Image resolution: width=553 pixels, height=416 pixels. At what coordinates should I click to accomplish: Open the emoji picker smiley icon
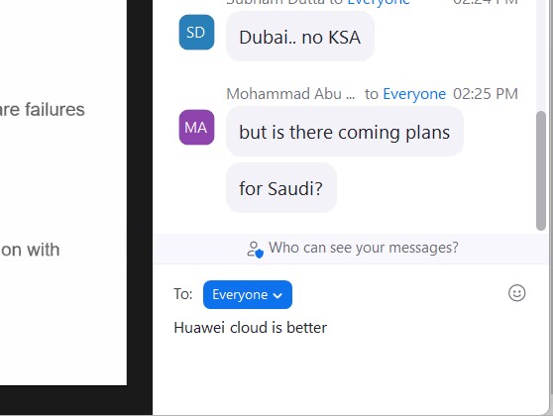pos(516,293)
